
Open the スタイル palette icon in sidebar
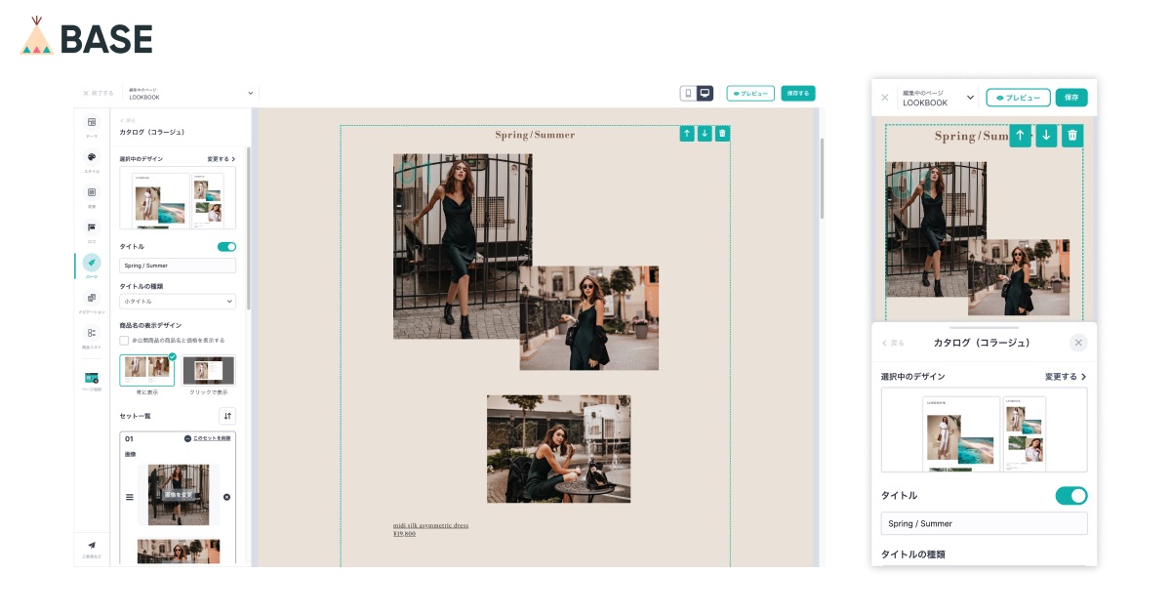click(92, 157)
